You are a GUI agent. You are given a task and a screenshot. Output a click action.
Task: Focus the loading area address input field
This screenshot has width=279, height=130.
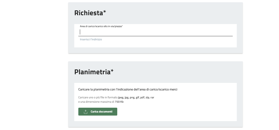156,32
